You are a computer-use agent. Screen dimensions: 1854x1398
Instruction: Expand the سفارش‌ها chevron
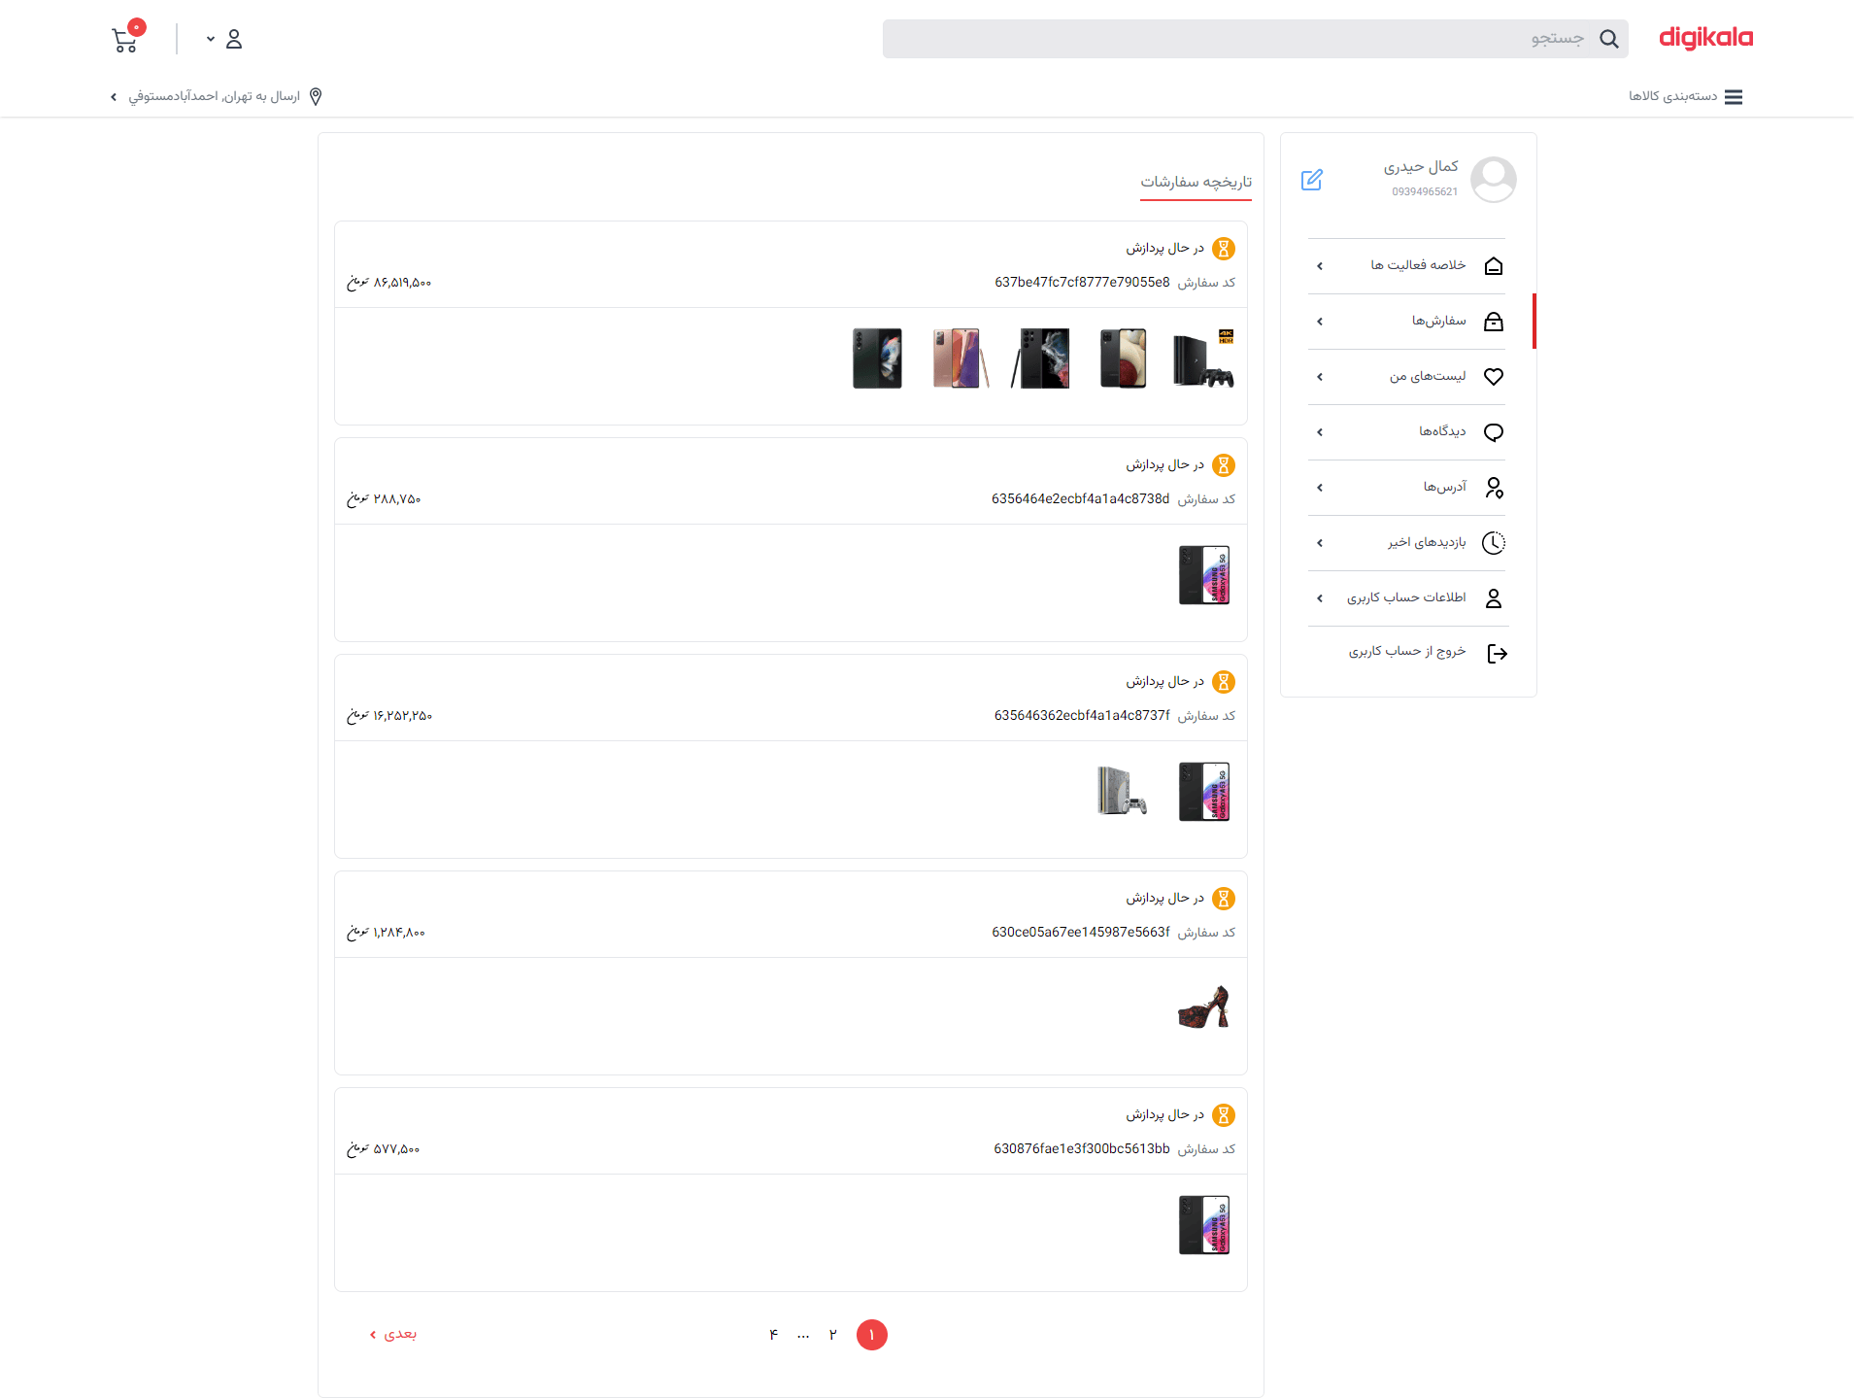coord(1320,322)
